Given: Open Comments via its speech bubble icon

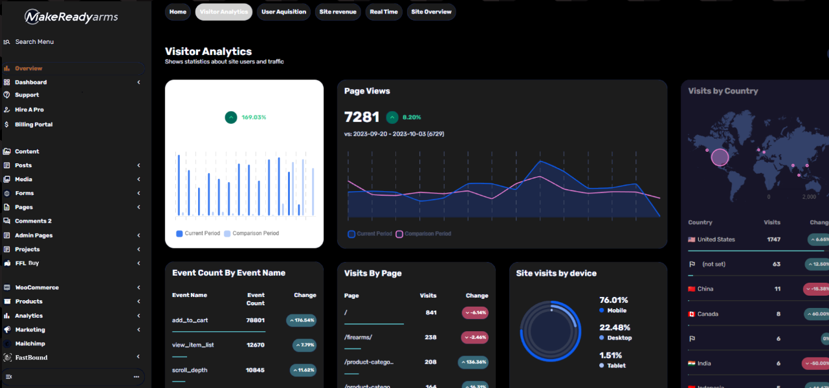Looking at the screenshot, I should point(6,221).
